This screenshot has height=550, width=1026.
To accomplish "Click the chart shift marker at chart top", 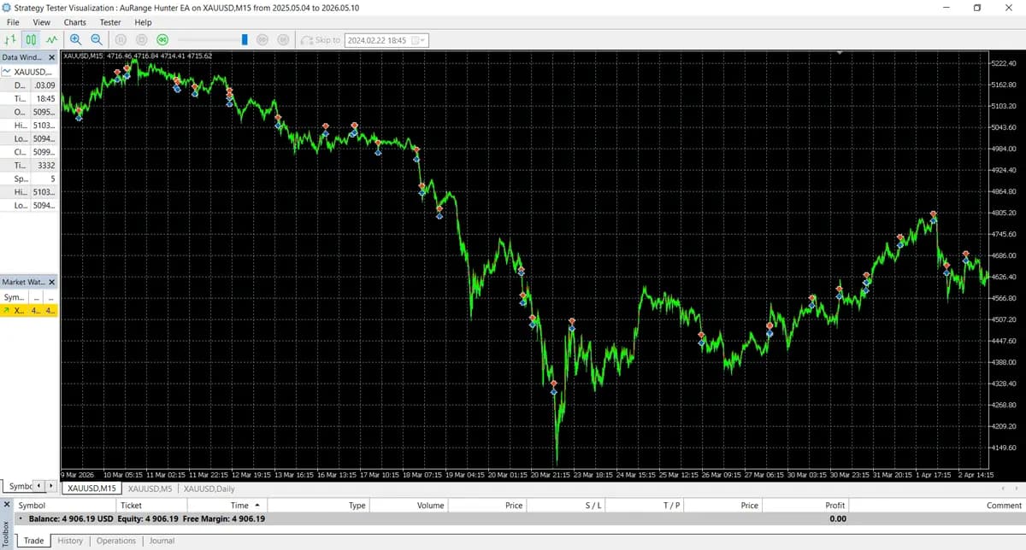I will [840, 53].
